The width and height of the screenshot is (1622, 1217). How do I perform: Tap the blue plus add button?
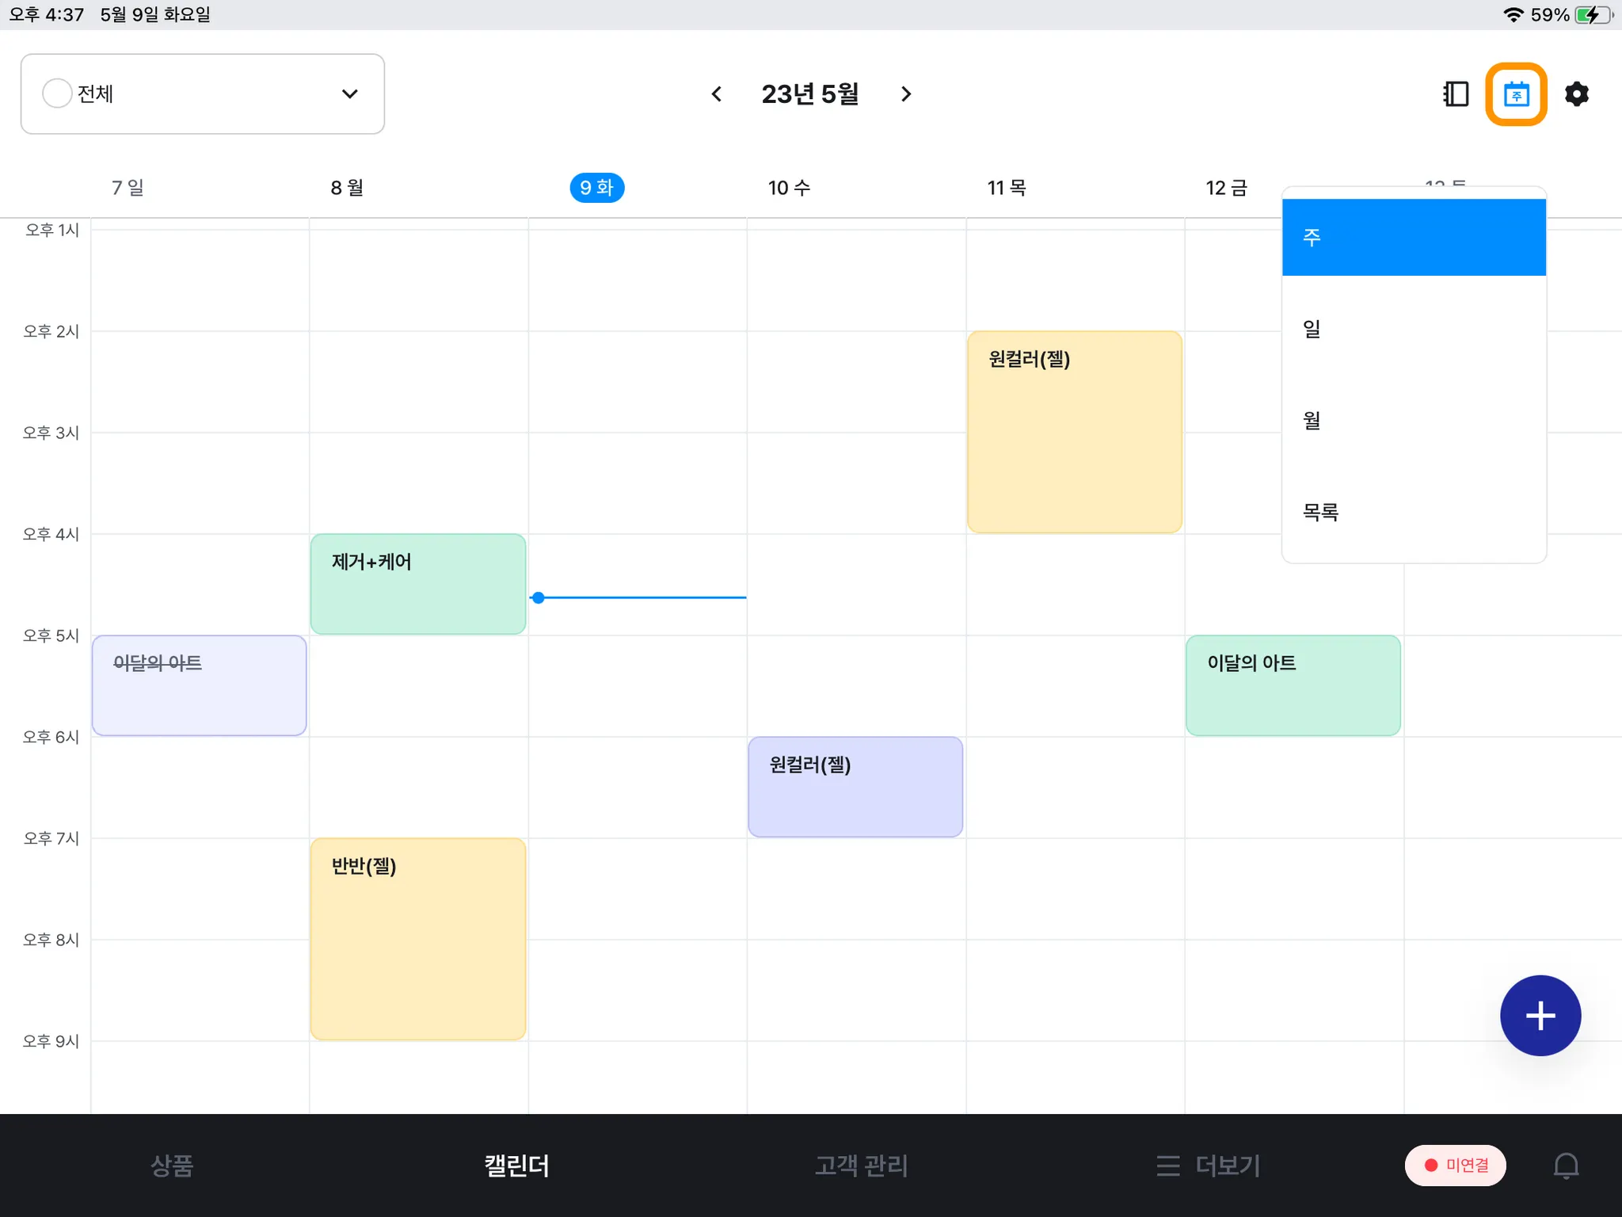[1540, 1015]
